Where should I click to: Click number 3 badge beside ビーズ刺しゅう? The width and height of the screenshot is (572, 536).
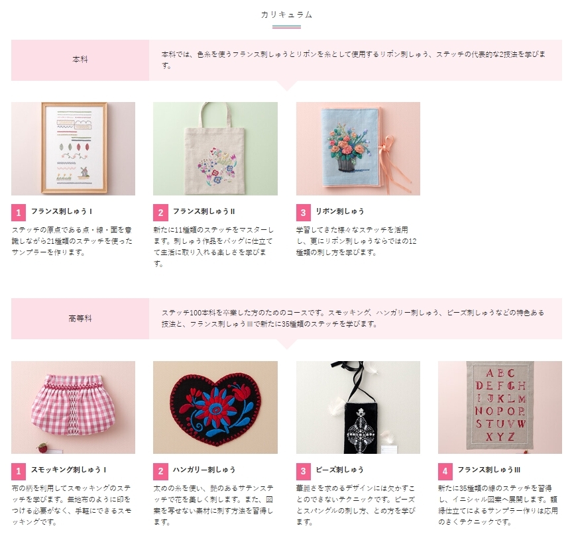(x=303, y=472)
